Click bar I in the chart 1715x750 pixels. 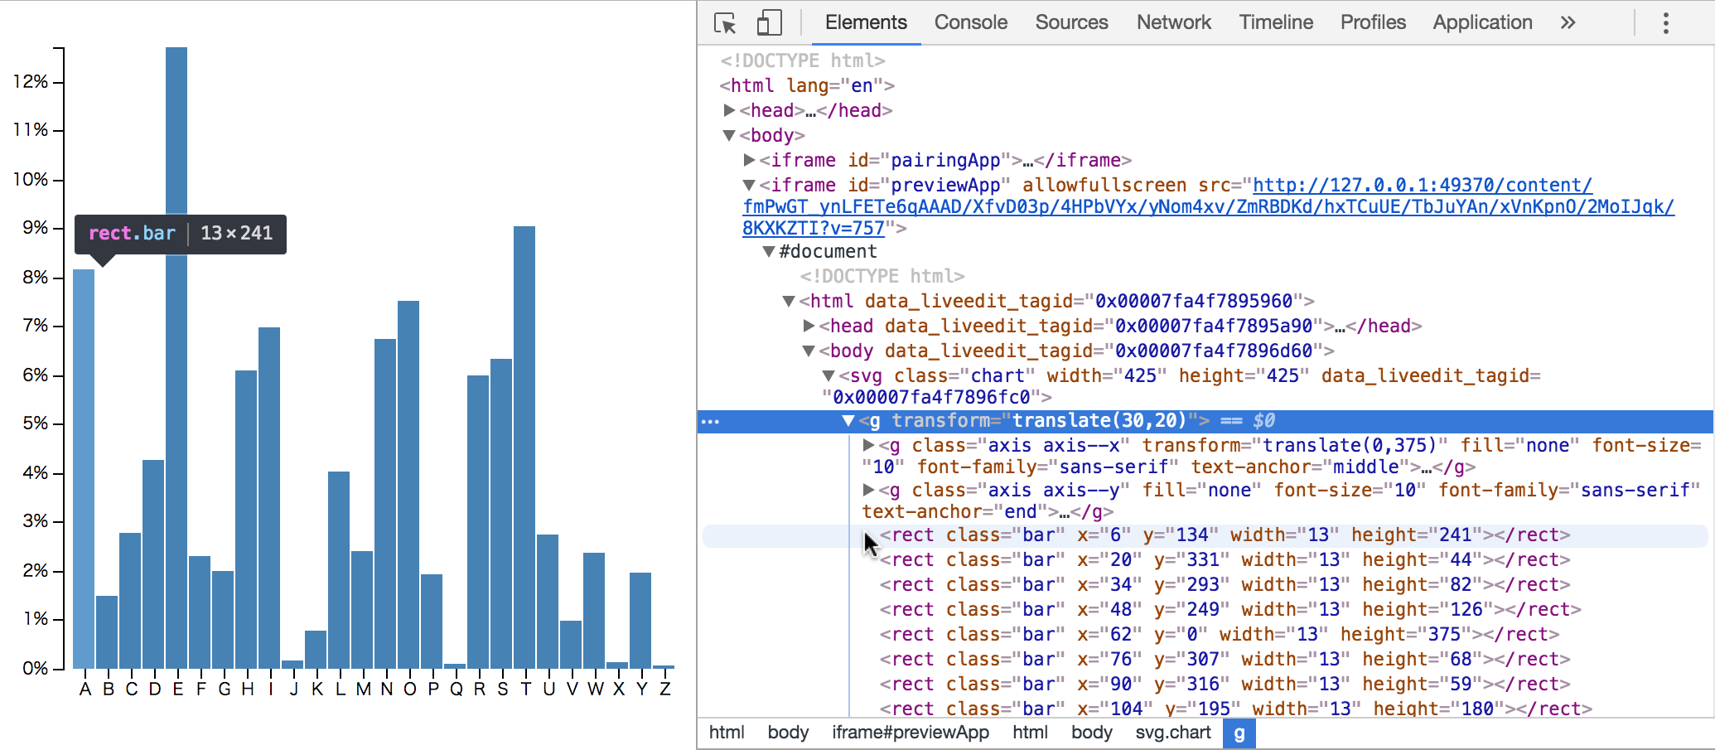[269, 497]
